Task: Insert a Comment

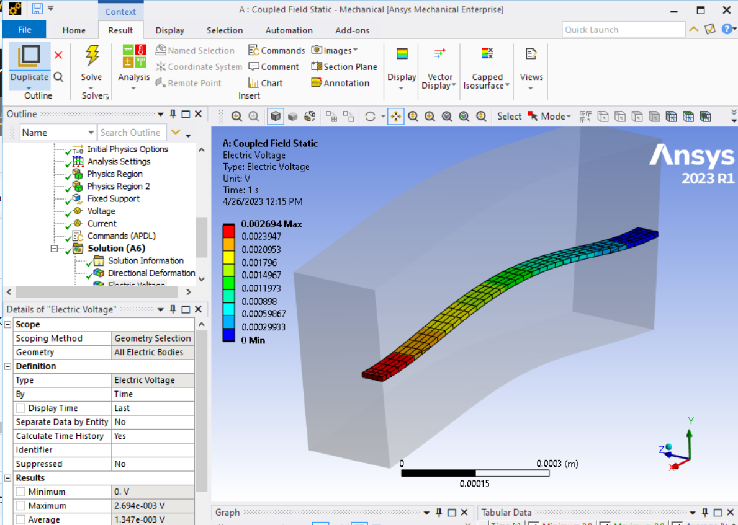Action: pos(274,67)
